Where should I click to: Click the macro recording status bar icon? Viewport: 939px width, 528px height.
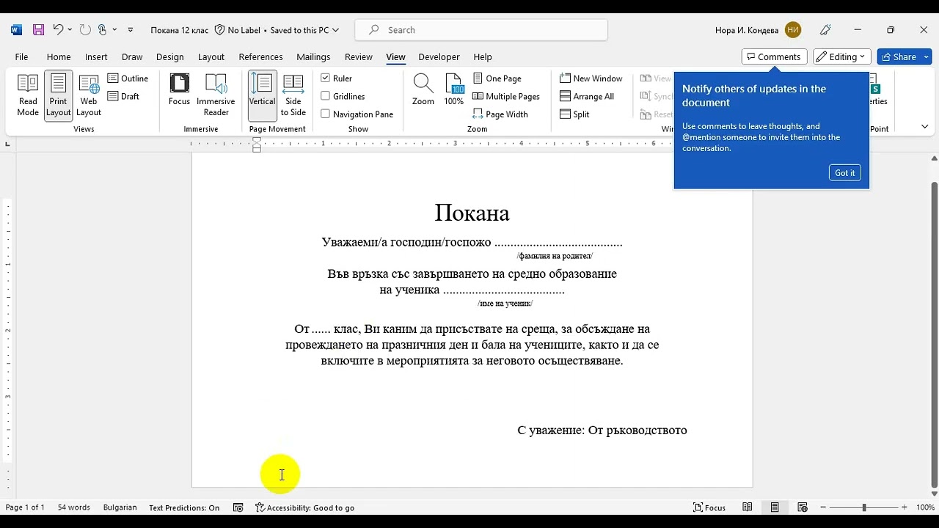coord(238,507)
